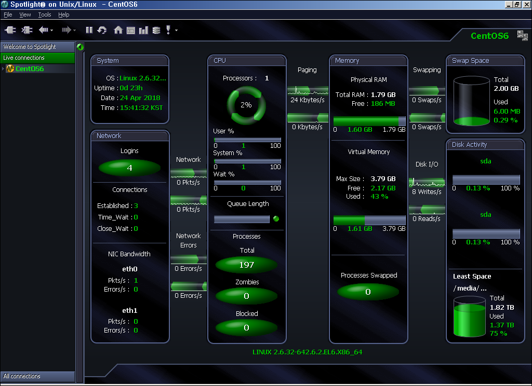
Task: Click the Disconnect plug icon
Action: (27, 30)
